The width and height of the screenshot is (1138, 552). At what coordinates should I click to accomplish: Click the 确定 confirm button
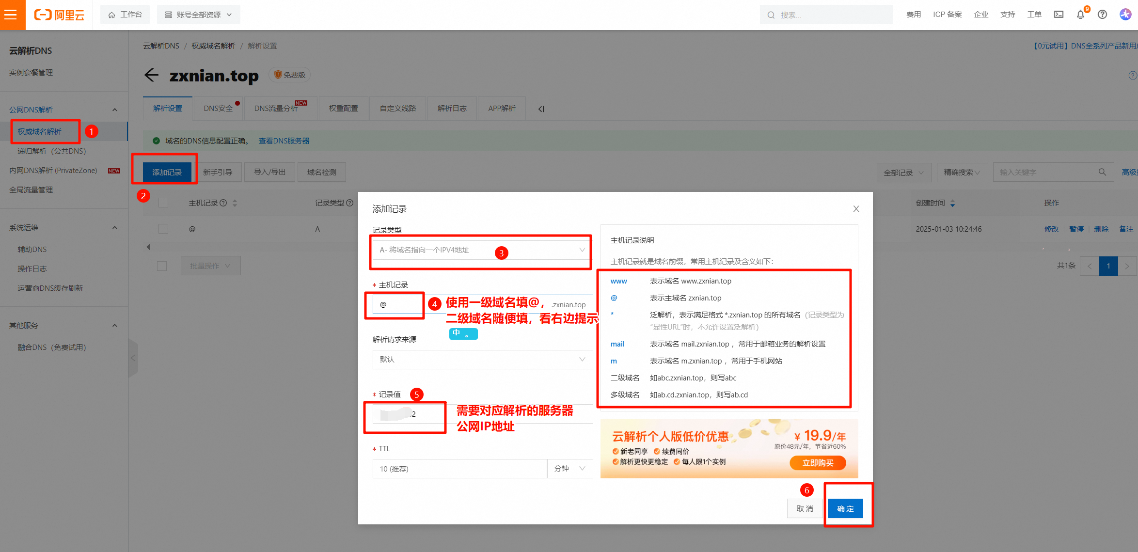845,508
